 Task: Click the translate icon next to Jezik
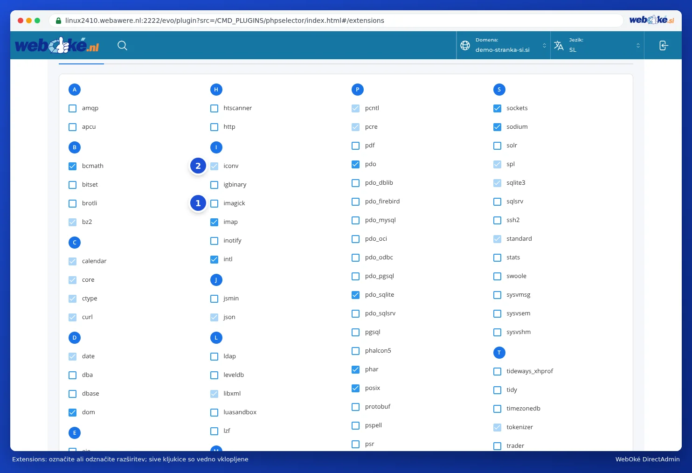(x=559, y=45)
